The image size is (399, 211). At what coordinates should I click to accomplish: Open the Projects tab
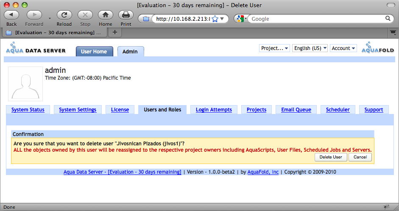click(257, 110)
